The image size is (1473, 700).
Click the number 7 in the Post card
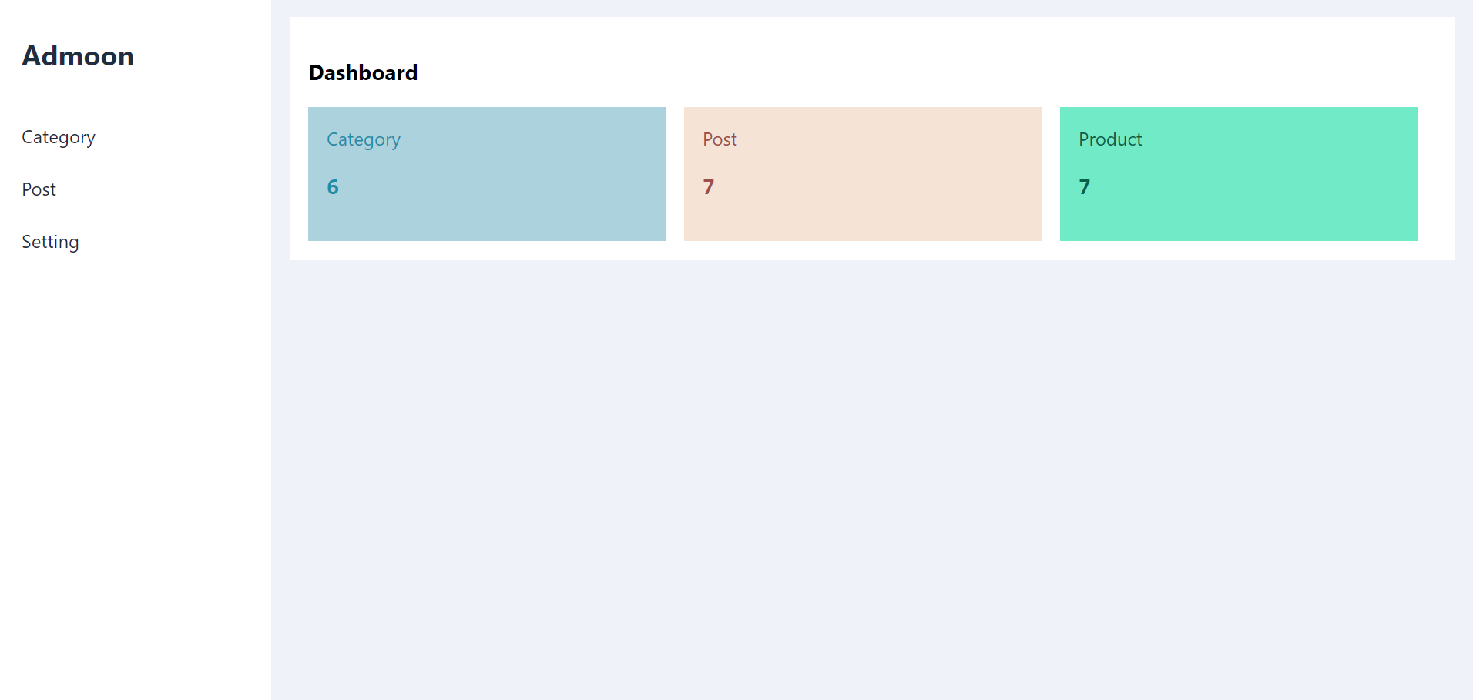(x=709, y=187)
